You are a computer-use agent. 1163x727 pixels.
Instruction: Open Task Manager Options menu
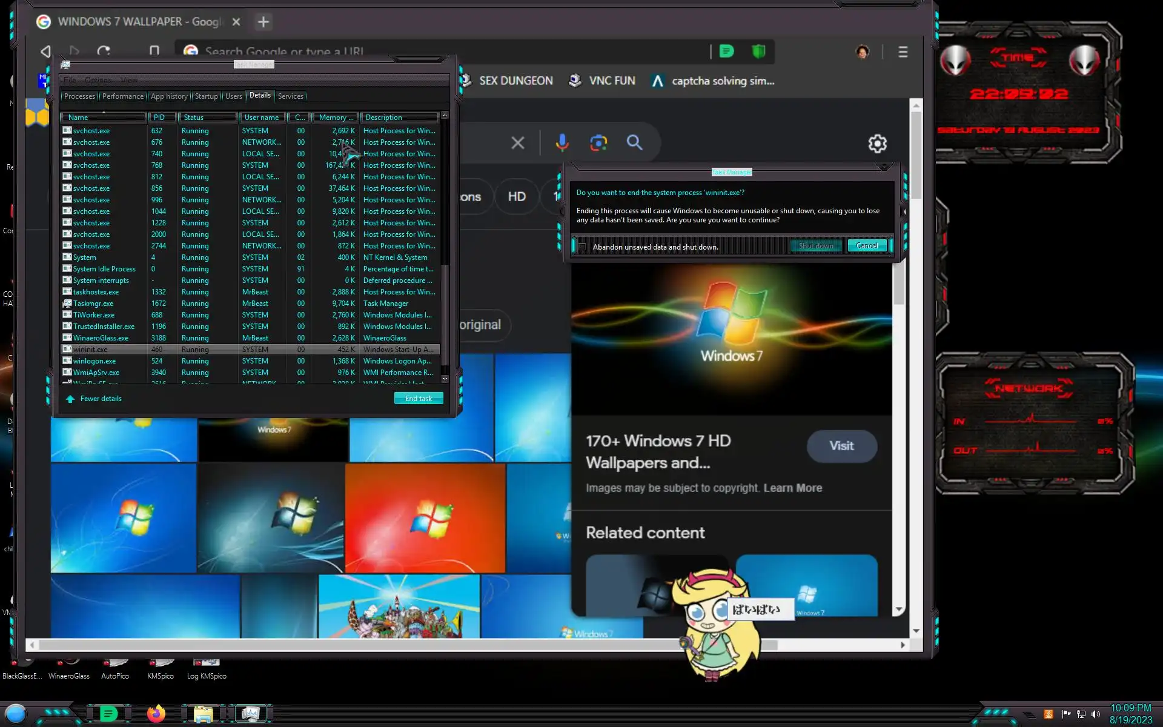point(98,80)
